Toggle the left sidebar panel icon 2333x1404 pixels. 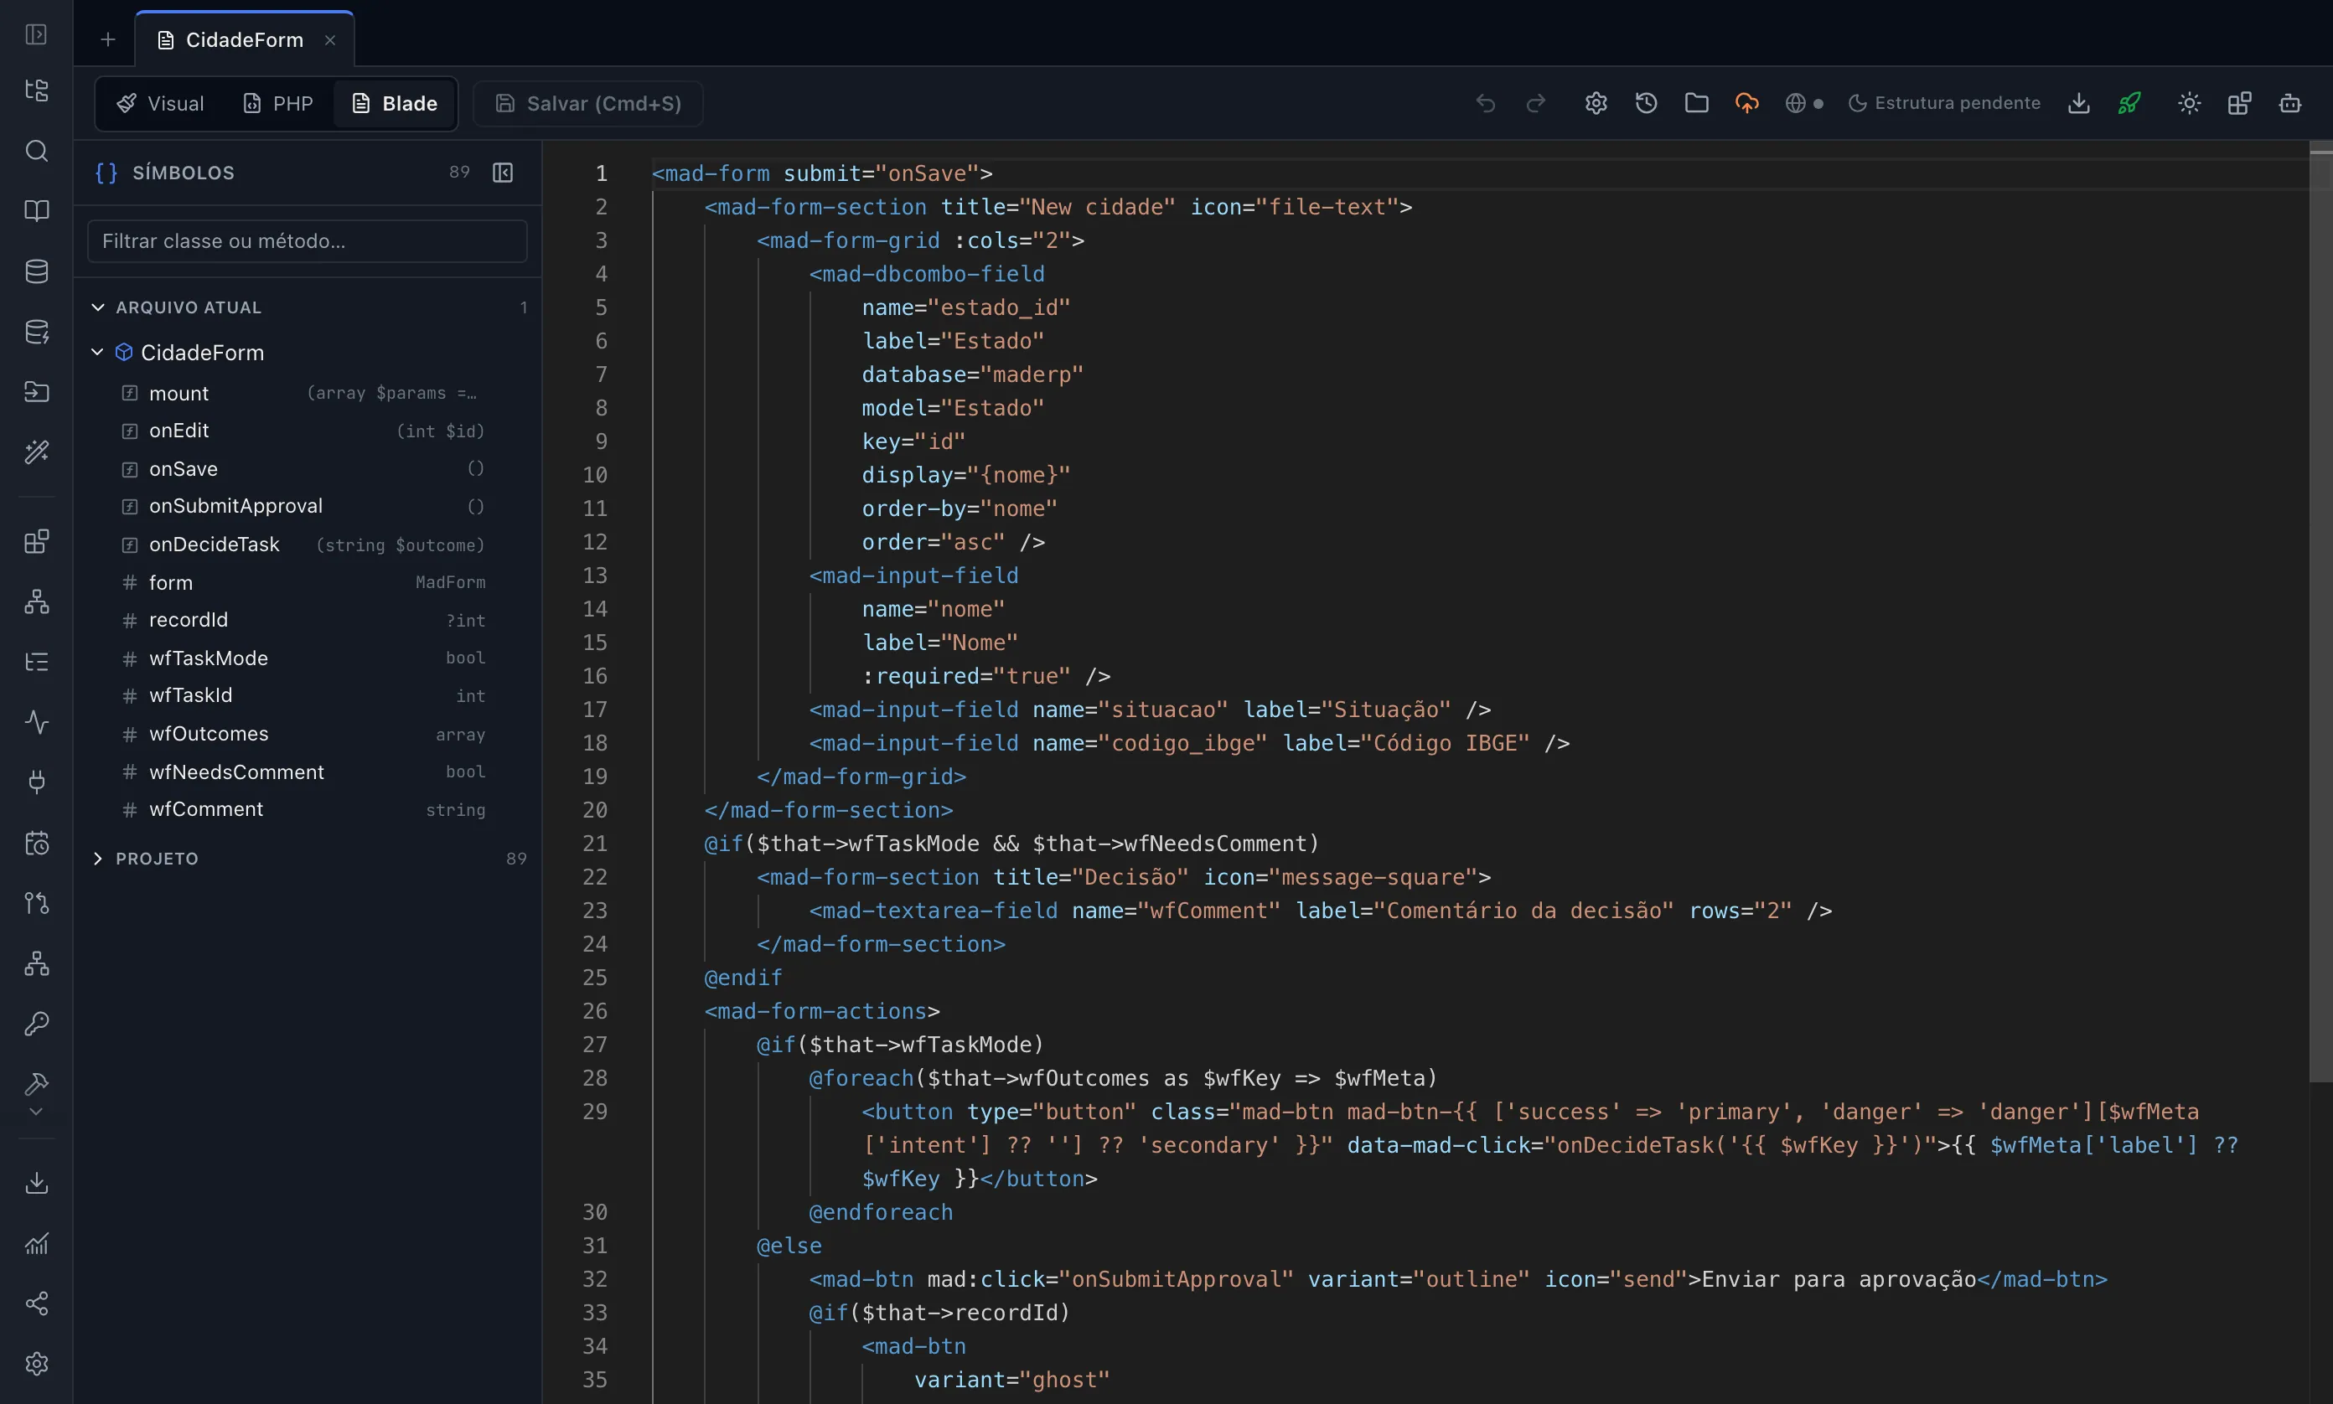click(36, 35)
